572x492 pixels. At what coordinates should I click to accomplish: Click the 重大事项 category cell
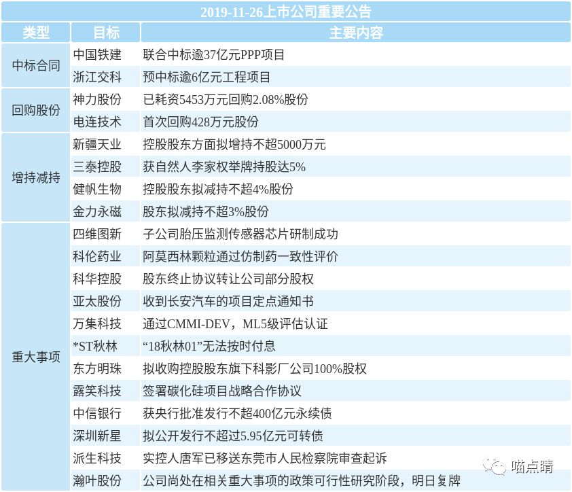35,357
